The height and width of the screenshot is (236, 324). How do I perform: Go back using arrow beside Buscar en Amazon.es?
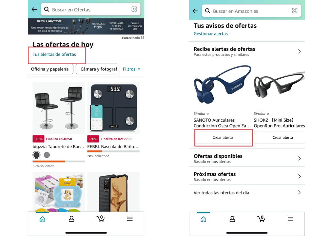tap(195, 11)
